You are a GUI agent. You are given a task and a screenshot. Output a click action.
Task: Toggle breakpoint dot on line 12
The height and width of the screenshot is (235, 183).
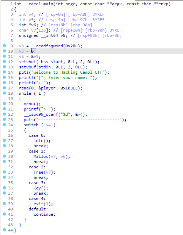[x=4, y=61]
